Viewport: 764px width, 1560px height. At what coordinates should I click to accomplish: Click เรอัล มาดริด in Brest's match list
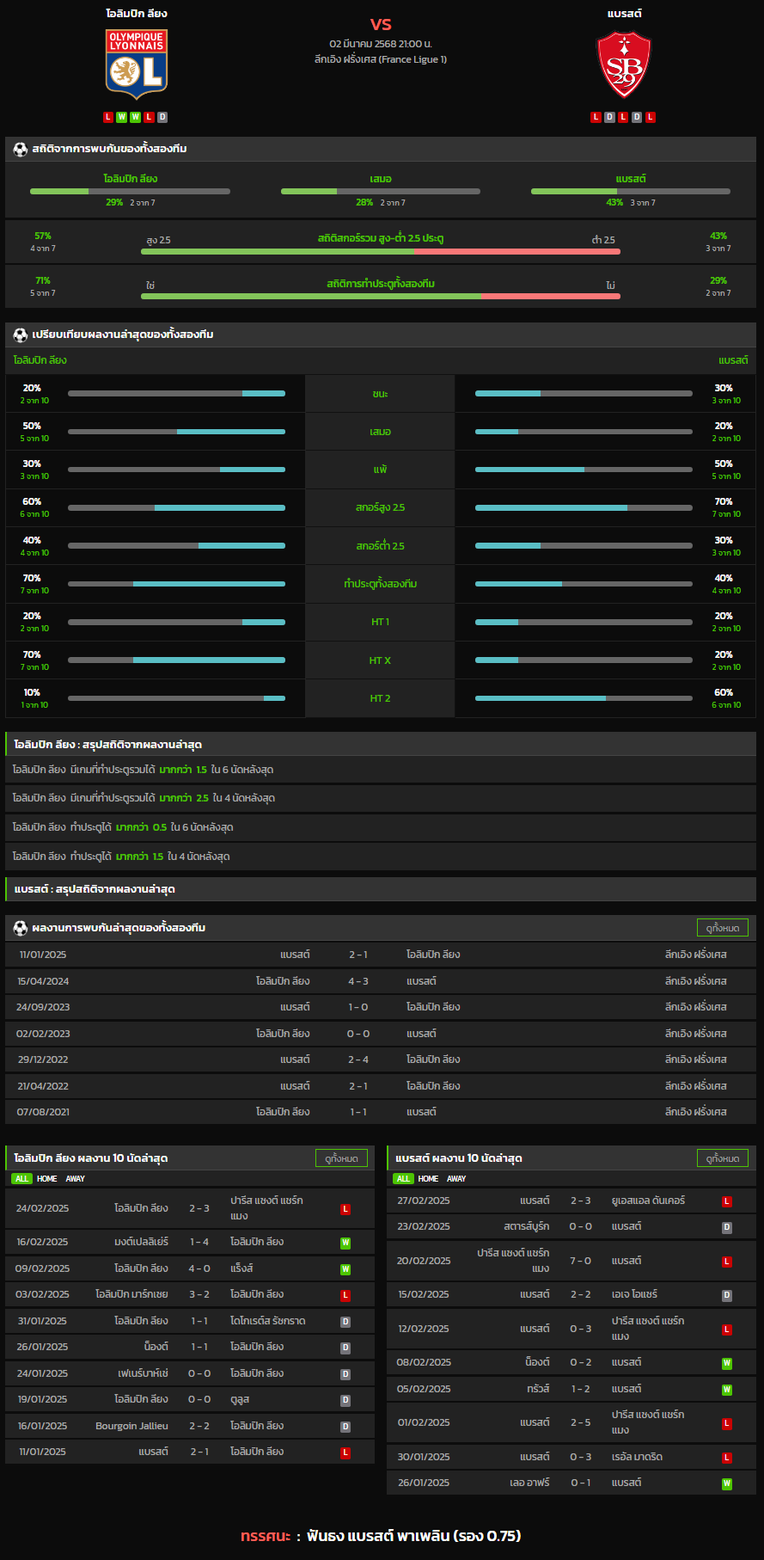[637, 1457]
